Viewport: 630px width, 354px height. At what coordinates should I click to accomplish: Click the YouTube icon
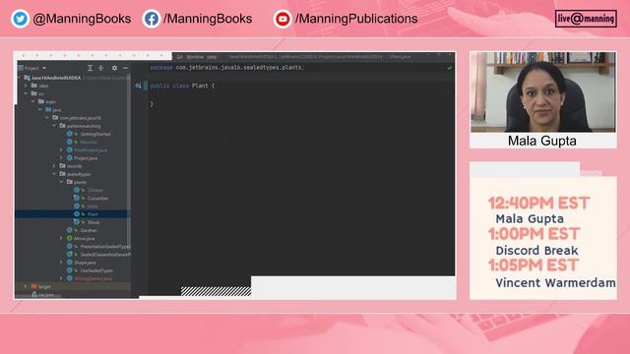tap(283, 19)
